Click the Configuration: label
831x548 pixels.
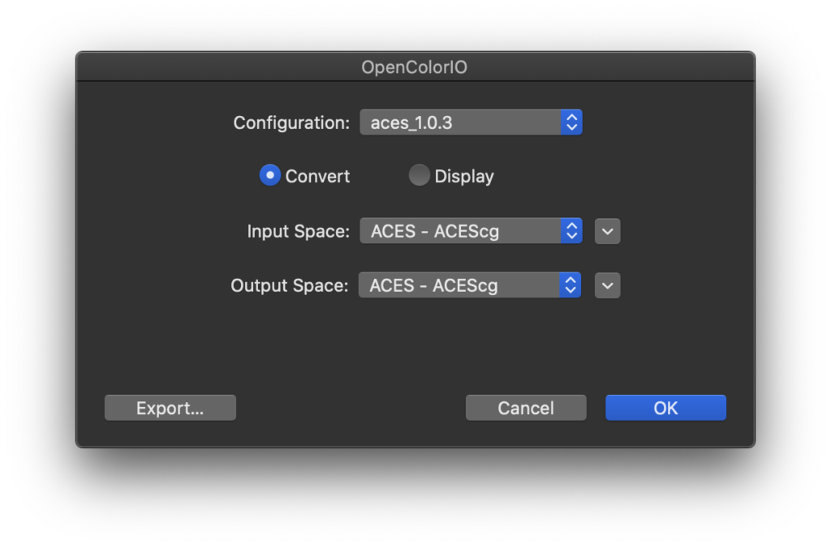tap(291, 122)
